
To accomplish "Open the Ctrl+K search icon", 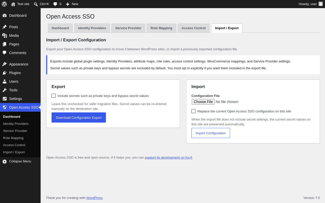I will (36, 4).
